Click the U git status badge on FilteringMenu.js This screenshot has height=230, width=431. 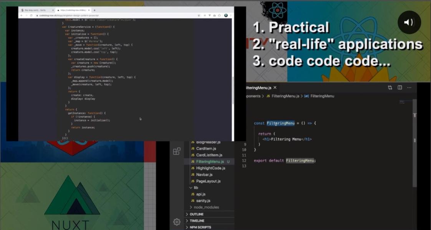coord(228,162)
